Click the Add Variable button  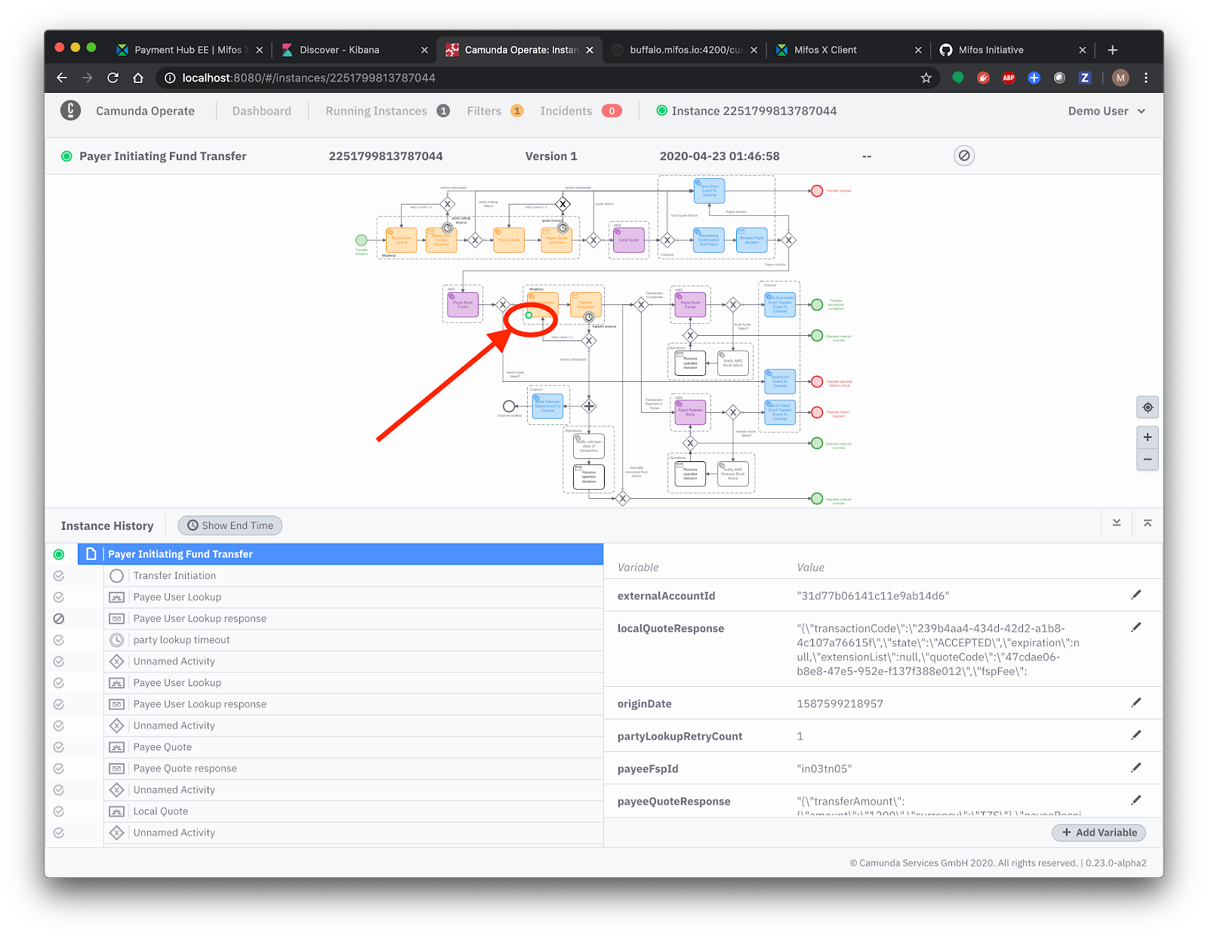(x=1099, y=833)
